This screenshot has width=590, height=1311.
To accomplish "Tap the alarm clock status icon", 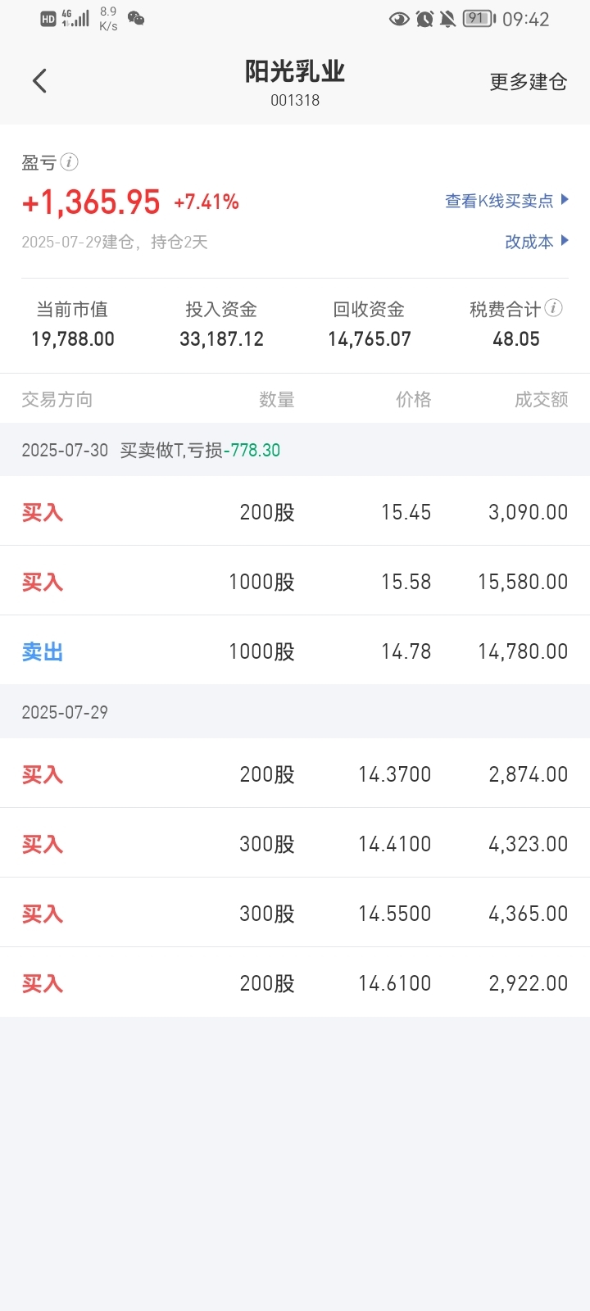I will click(424, 19).
